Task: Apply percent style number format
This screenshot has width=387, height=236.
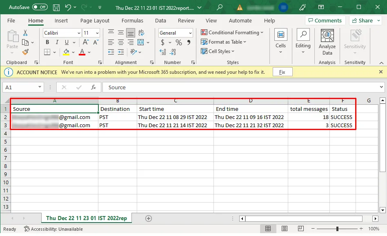Action: tap(179, 42)
